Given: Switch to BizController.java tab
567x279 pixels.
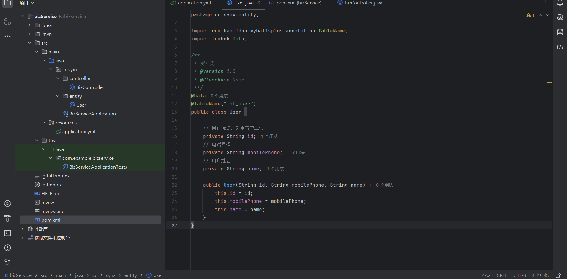Looking at the screenshot, I should click(360, 3).
